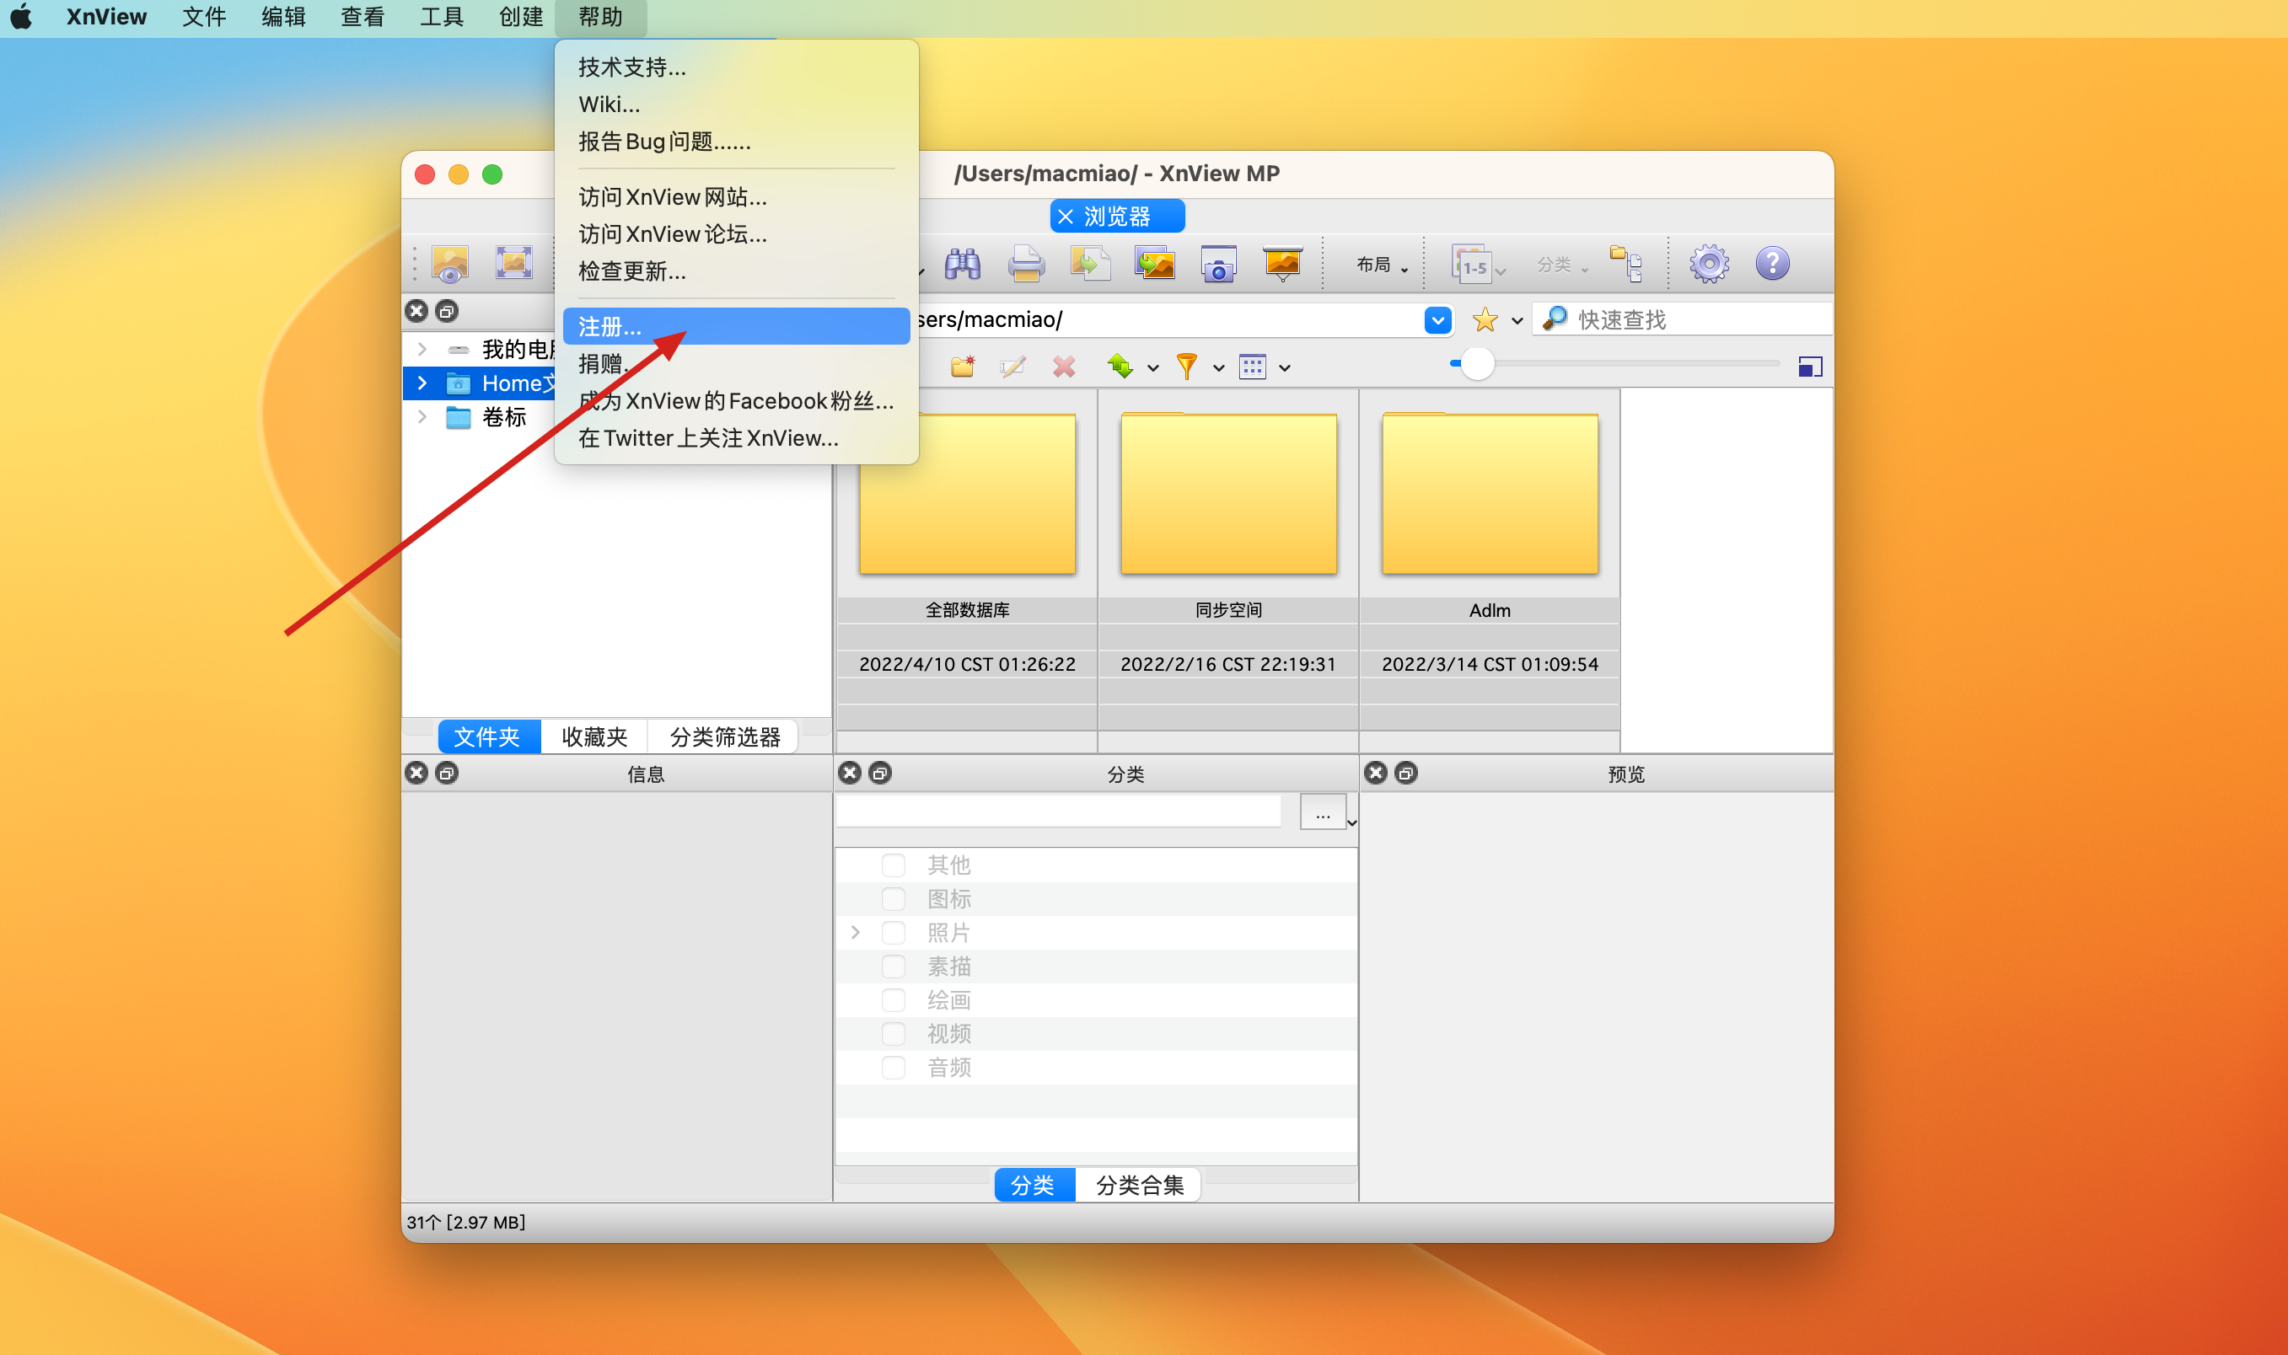Open the view mode dropdown arrow

click(1283, 368)
